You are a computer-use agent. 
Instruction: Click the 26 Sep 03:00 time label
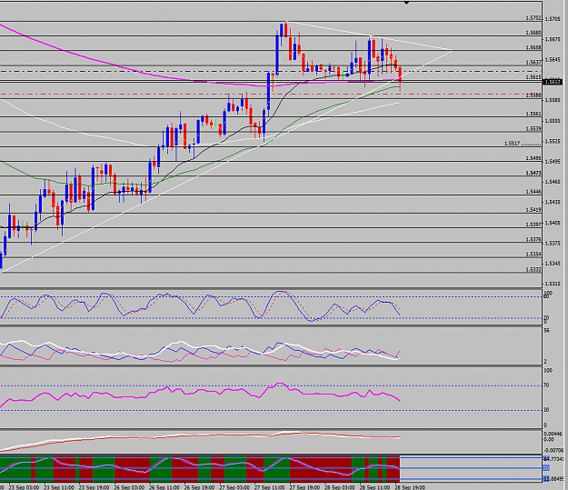tap(129, 487)
